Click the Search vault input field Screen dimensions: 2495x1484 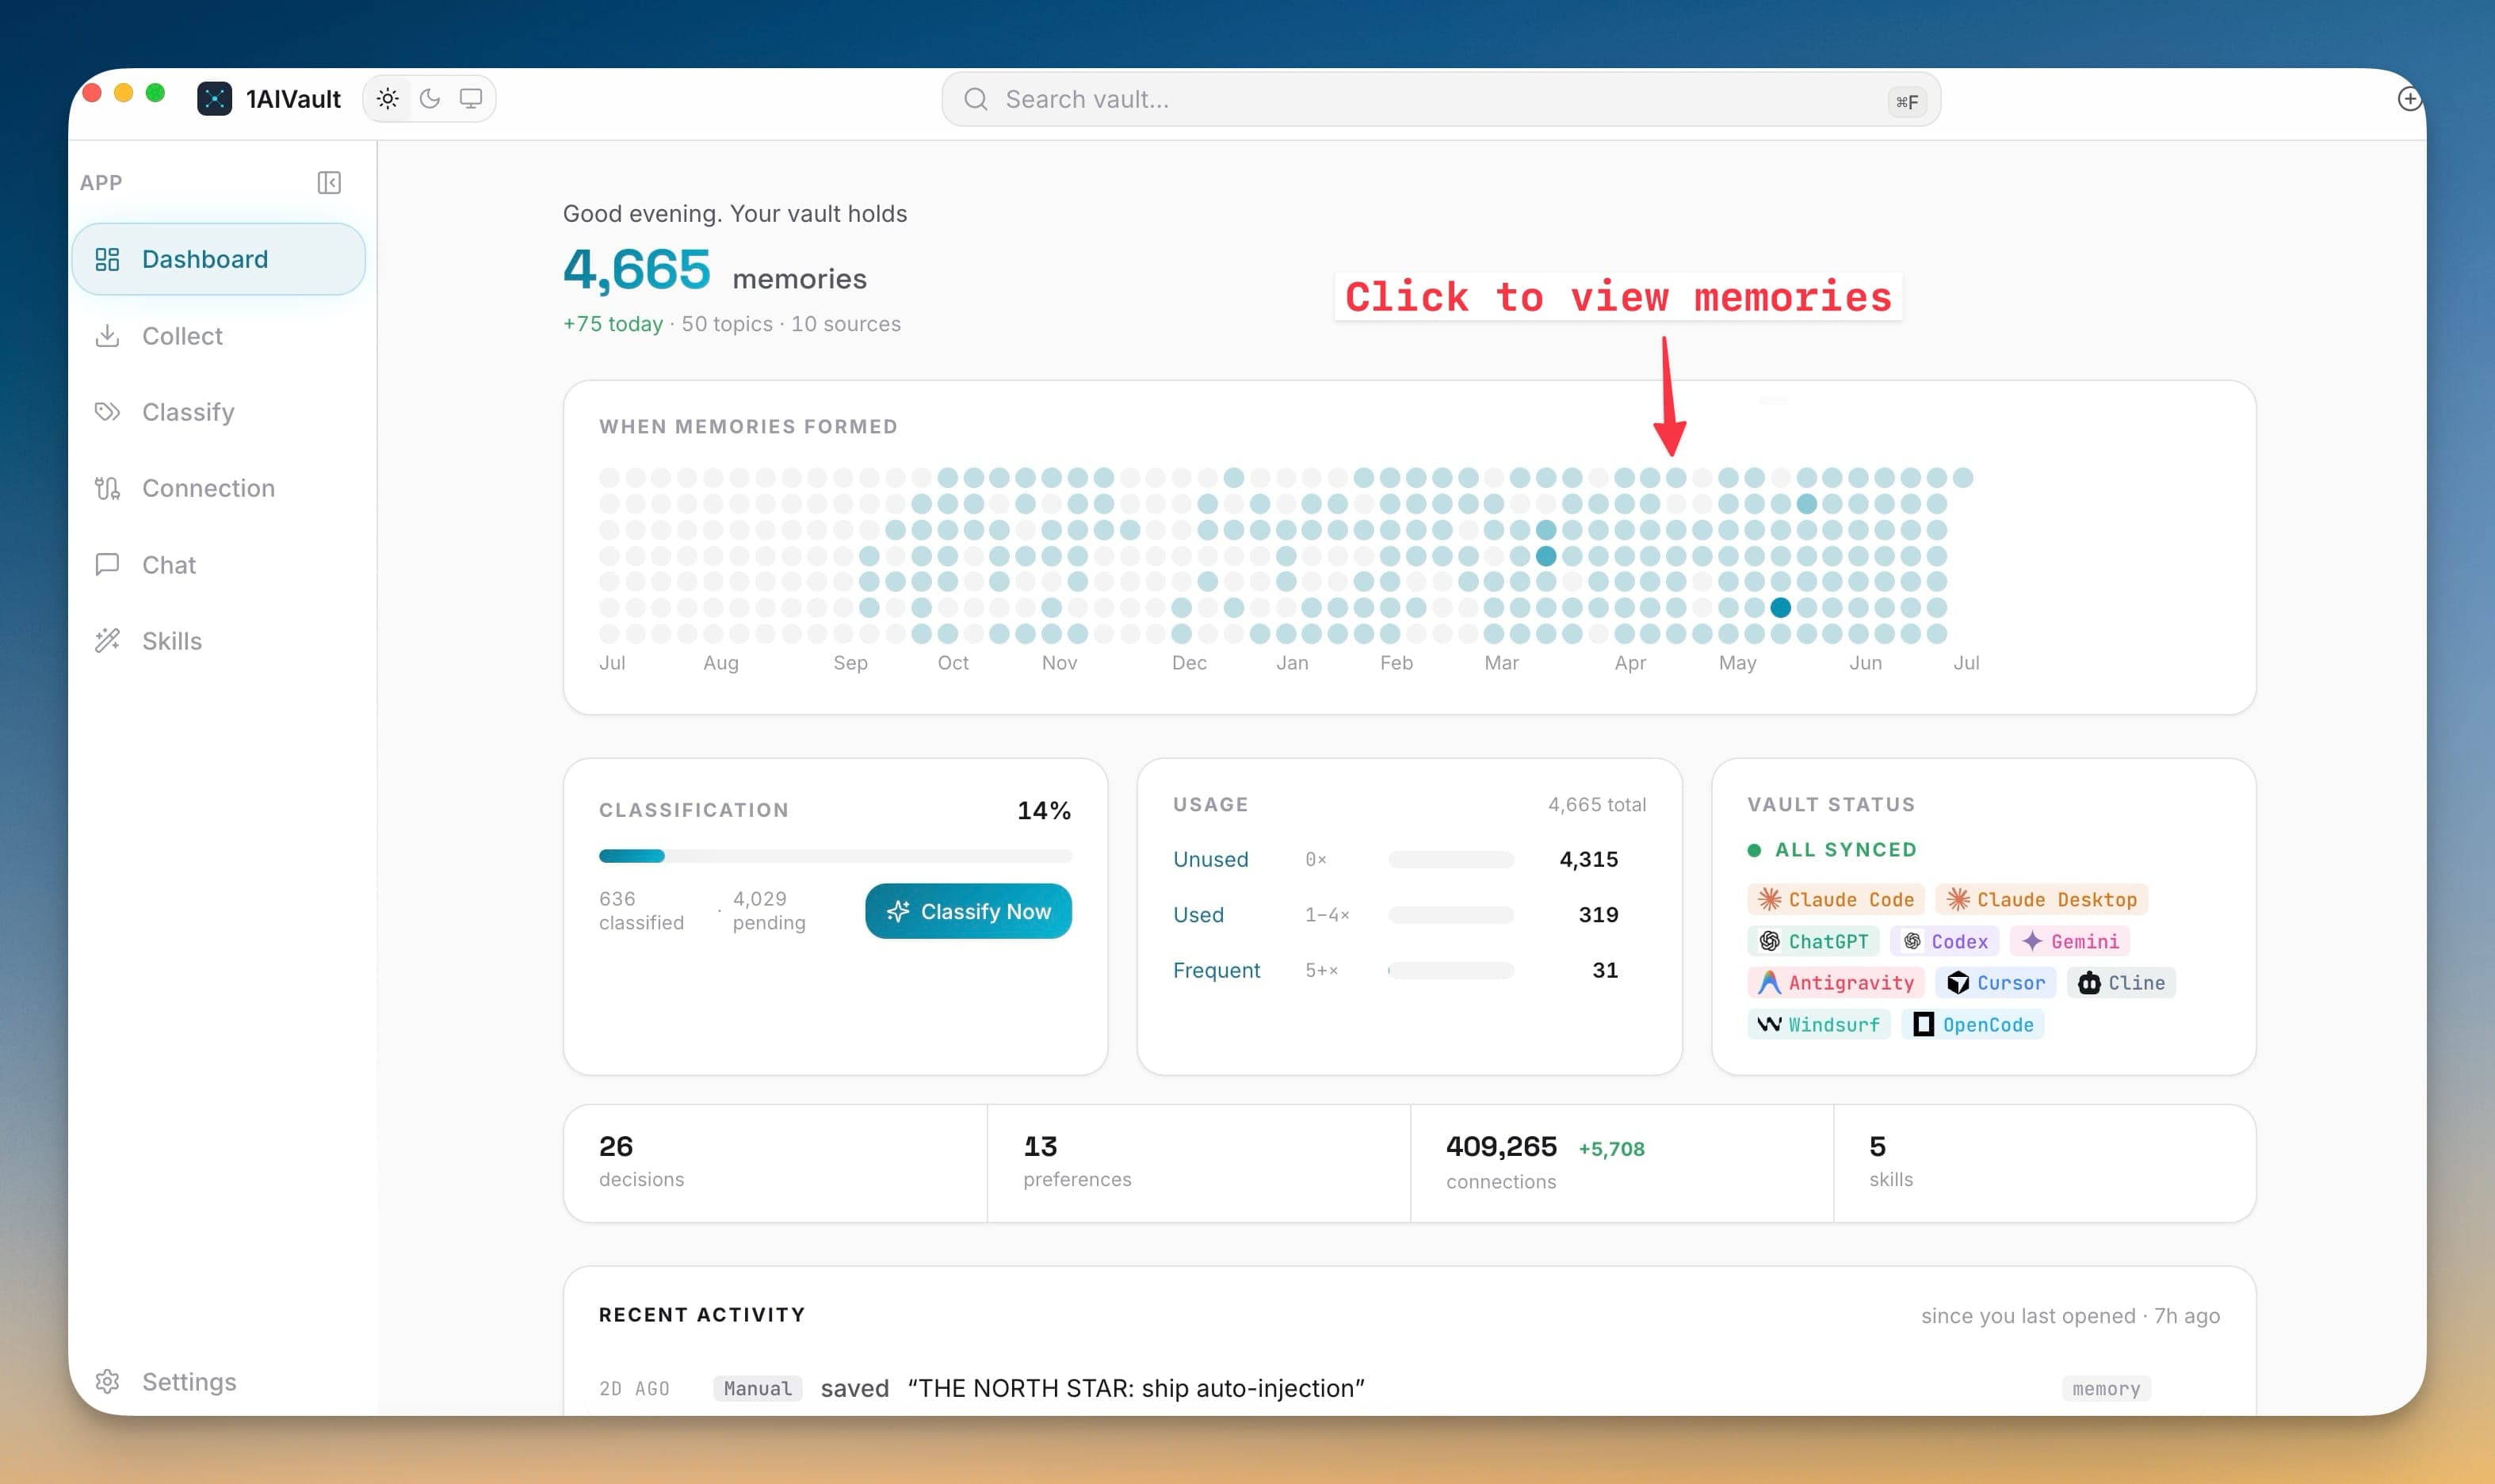(x=1441, y=99)
